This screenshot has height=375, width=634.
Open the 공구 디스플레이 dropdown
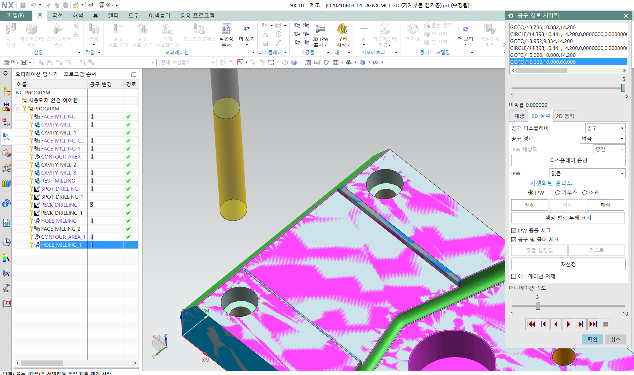point(605,128)
